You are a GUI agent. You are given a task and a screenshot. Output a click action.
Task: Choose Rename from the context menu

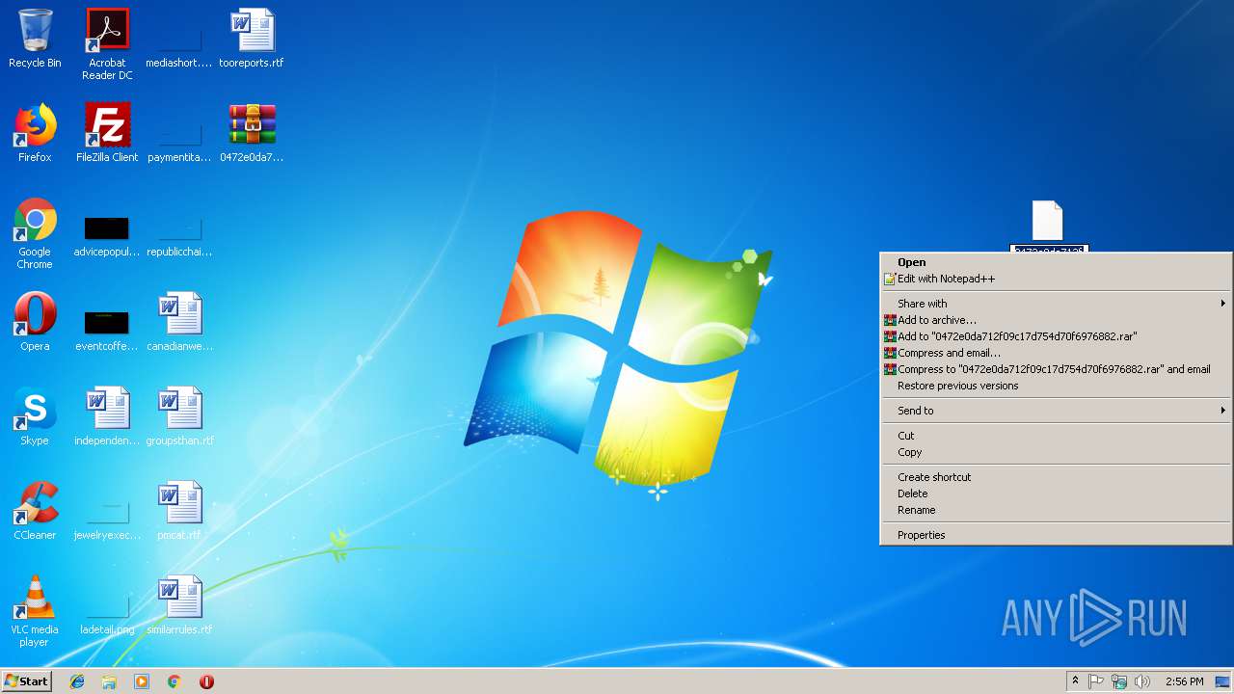tap(1056, 510)
